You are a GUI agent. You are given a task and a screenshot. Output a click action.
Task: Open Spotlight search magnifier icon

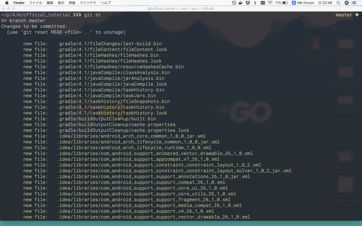pos(338,3)
